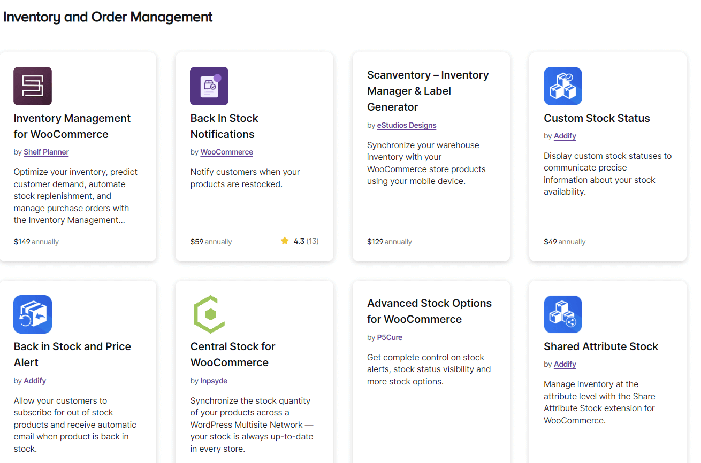Visit Addify link under Custom Stock Status
This screenshot has width=701, height=463.
pyautogui.click(x=565, y=136)
